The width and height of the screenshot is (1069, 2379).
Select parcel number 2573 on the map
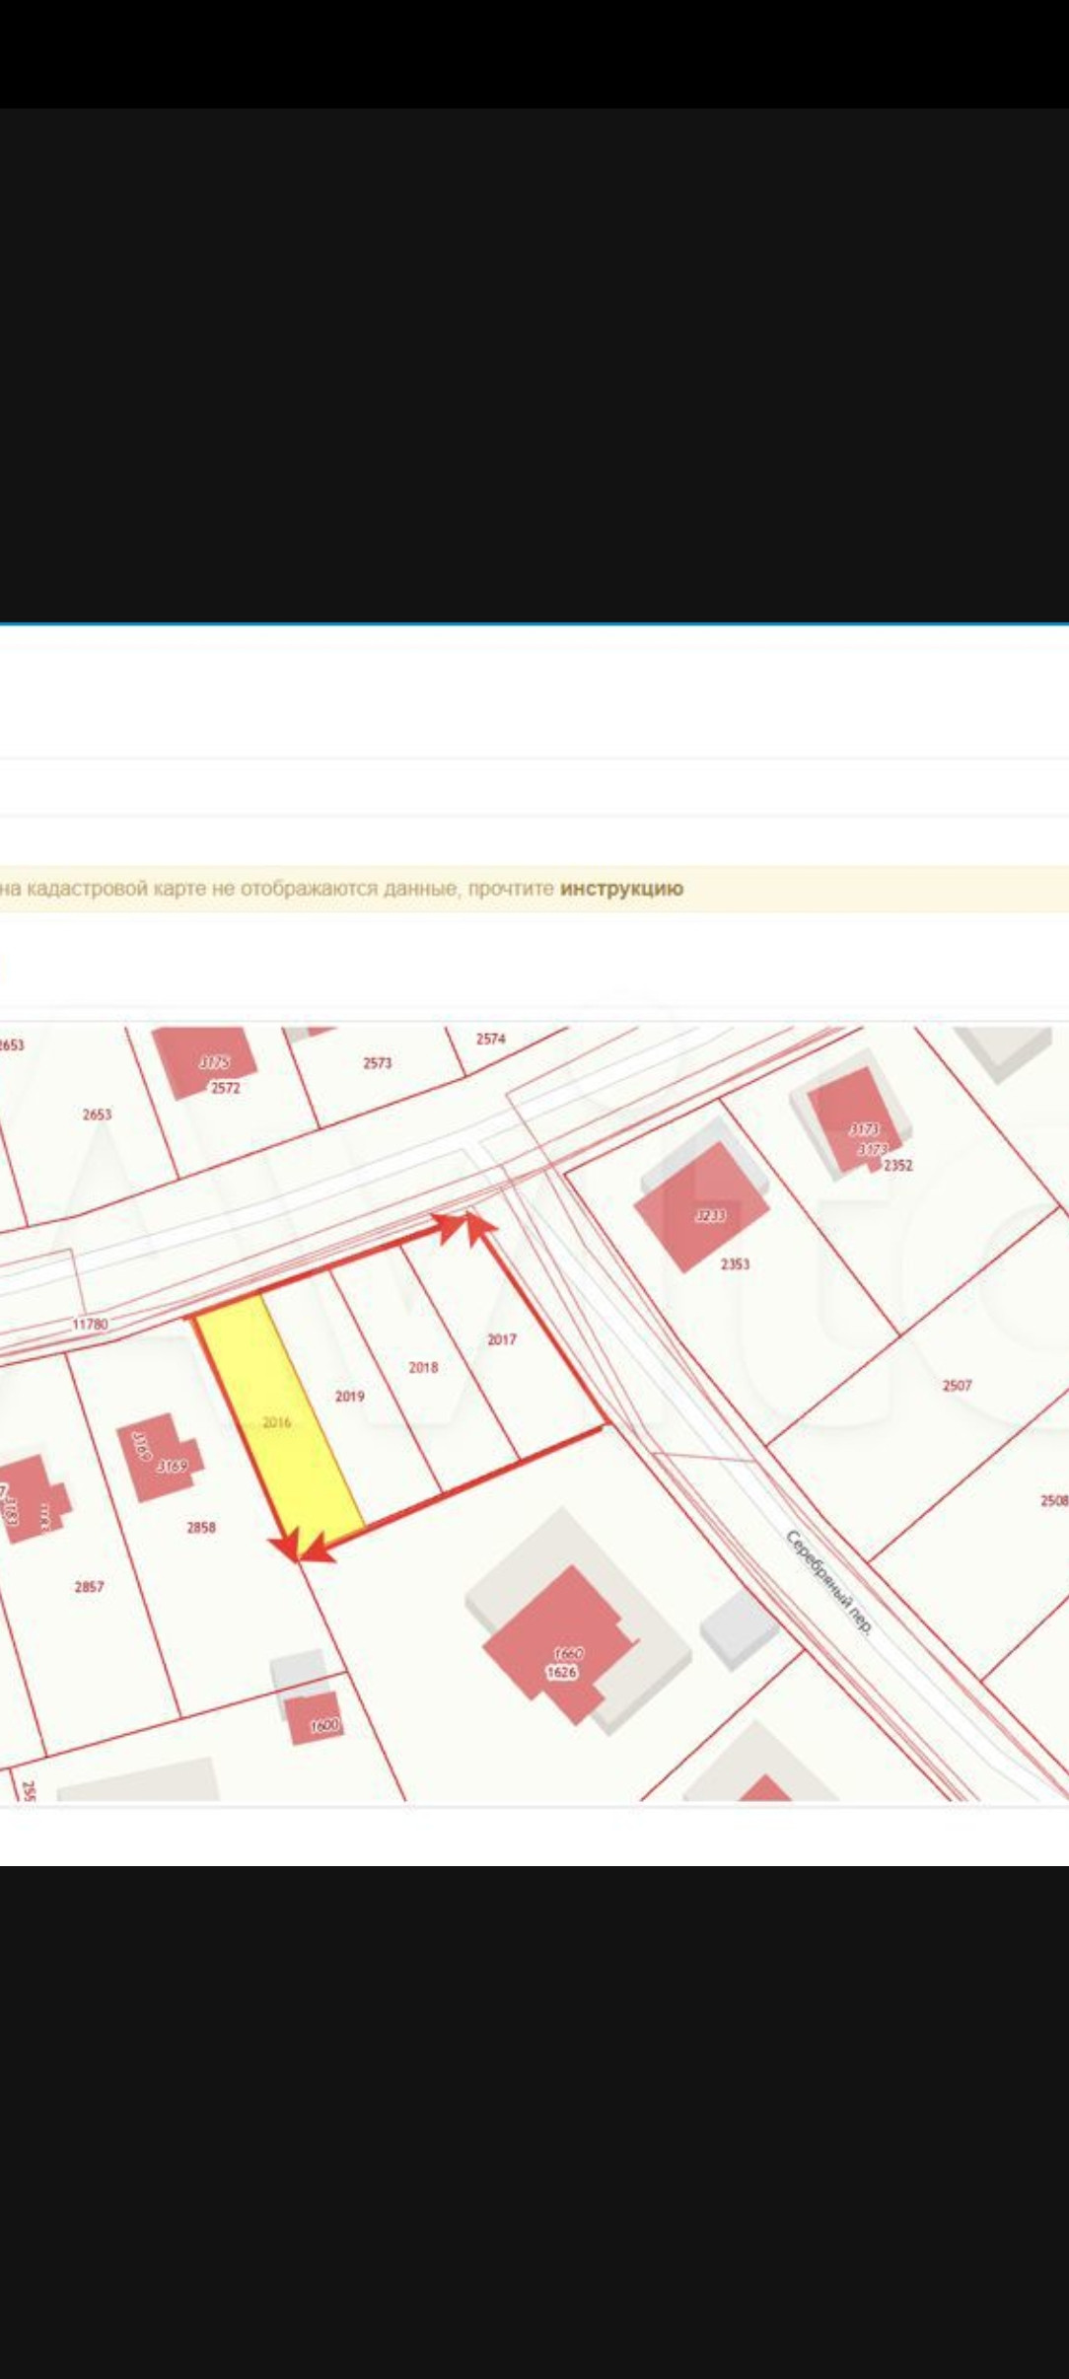pos(377,1062)
